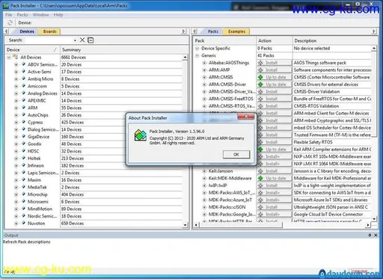
Task: Open the Packs menu
Action: (x=22, y=15)
